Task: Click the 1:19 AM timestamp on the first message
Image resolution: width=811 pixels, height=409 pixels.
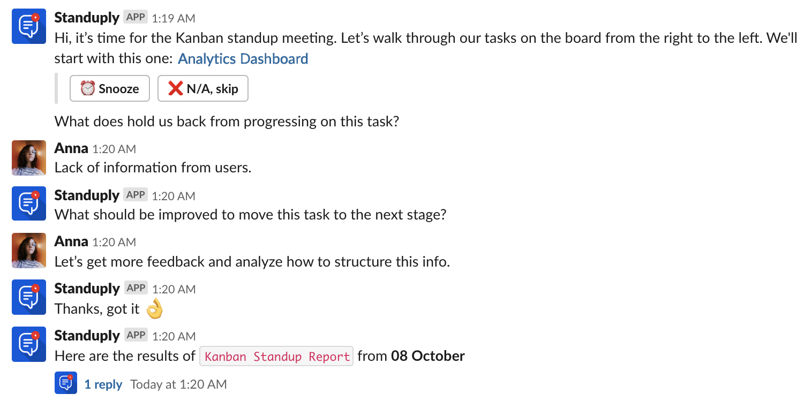Action: pyautogui.click(x=173, y=18)
